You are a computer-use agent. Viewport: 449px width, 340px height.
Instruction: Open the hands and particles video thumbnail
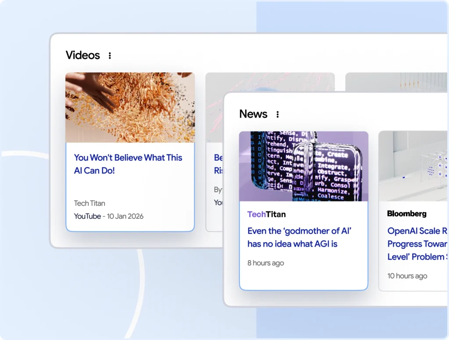coord(130,107)
